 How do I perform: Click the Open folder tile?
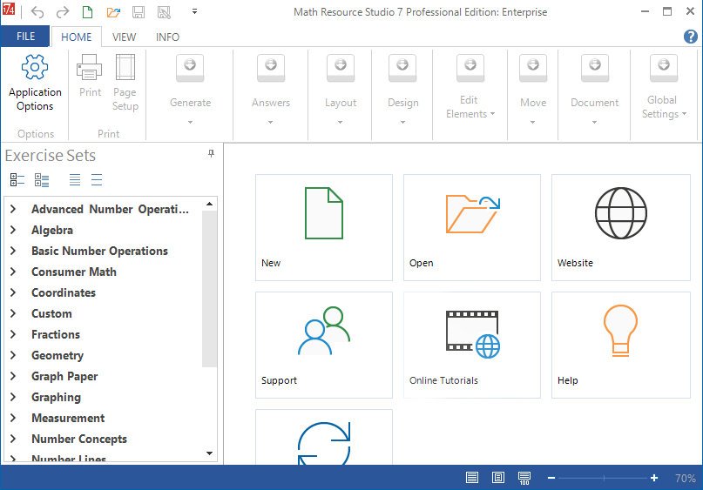click(471, 227)
